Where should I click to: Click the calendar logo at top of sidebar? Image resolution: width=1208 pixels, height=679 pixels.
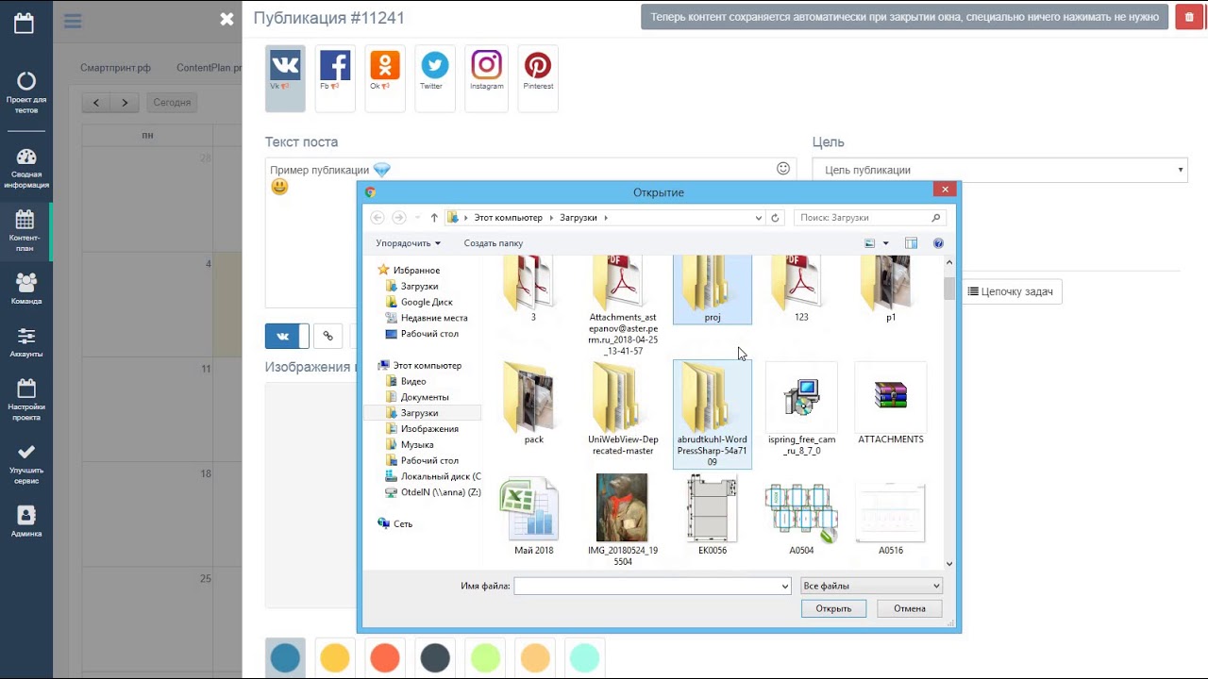point(24,23)
